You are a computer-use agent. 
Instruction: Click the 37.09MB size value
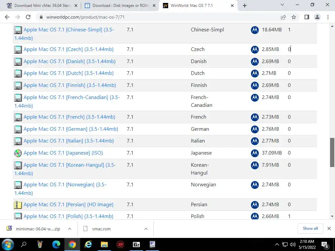(272, 153)
